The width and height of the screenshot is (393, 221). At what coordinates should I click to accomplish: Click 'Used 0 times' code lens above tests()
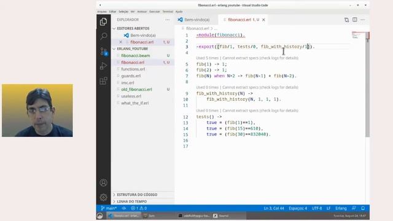tap(208, 110)
